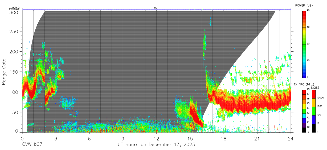327x150 pixels.
Task: Click the "NOISE" legend title
Action: (315, 88)
